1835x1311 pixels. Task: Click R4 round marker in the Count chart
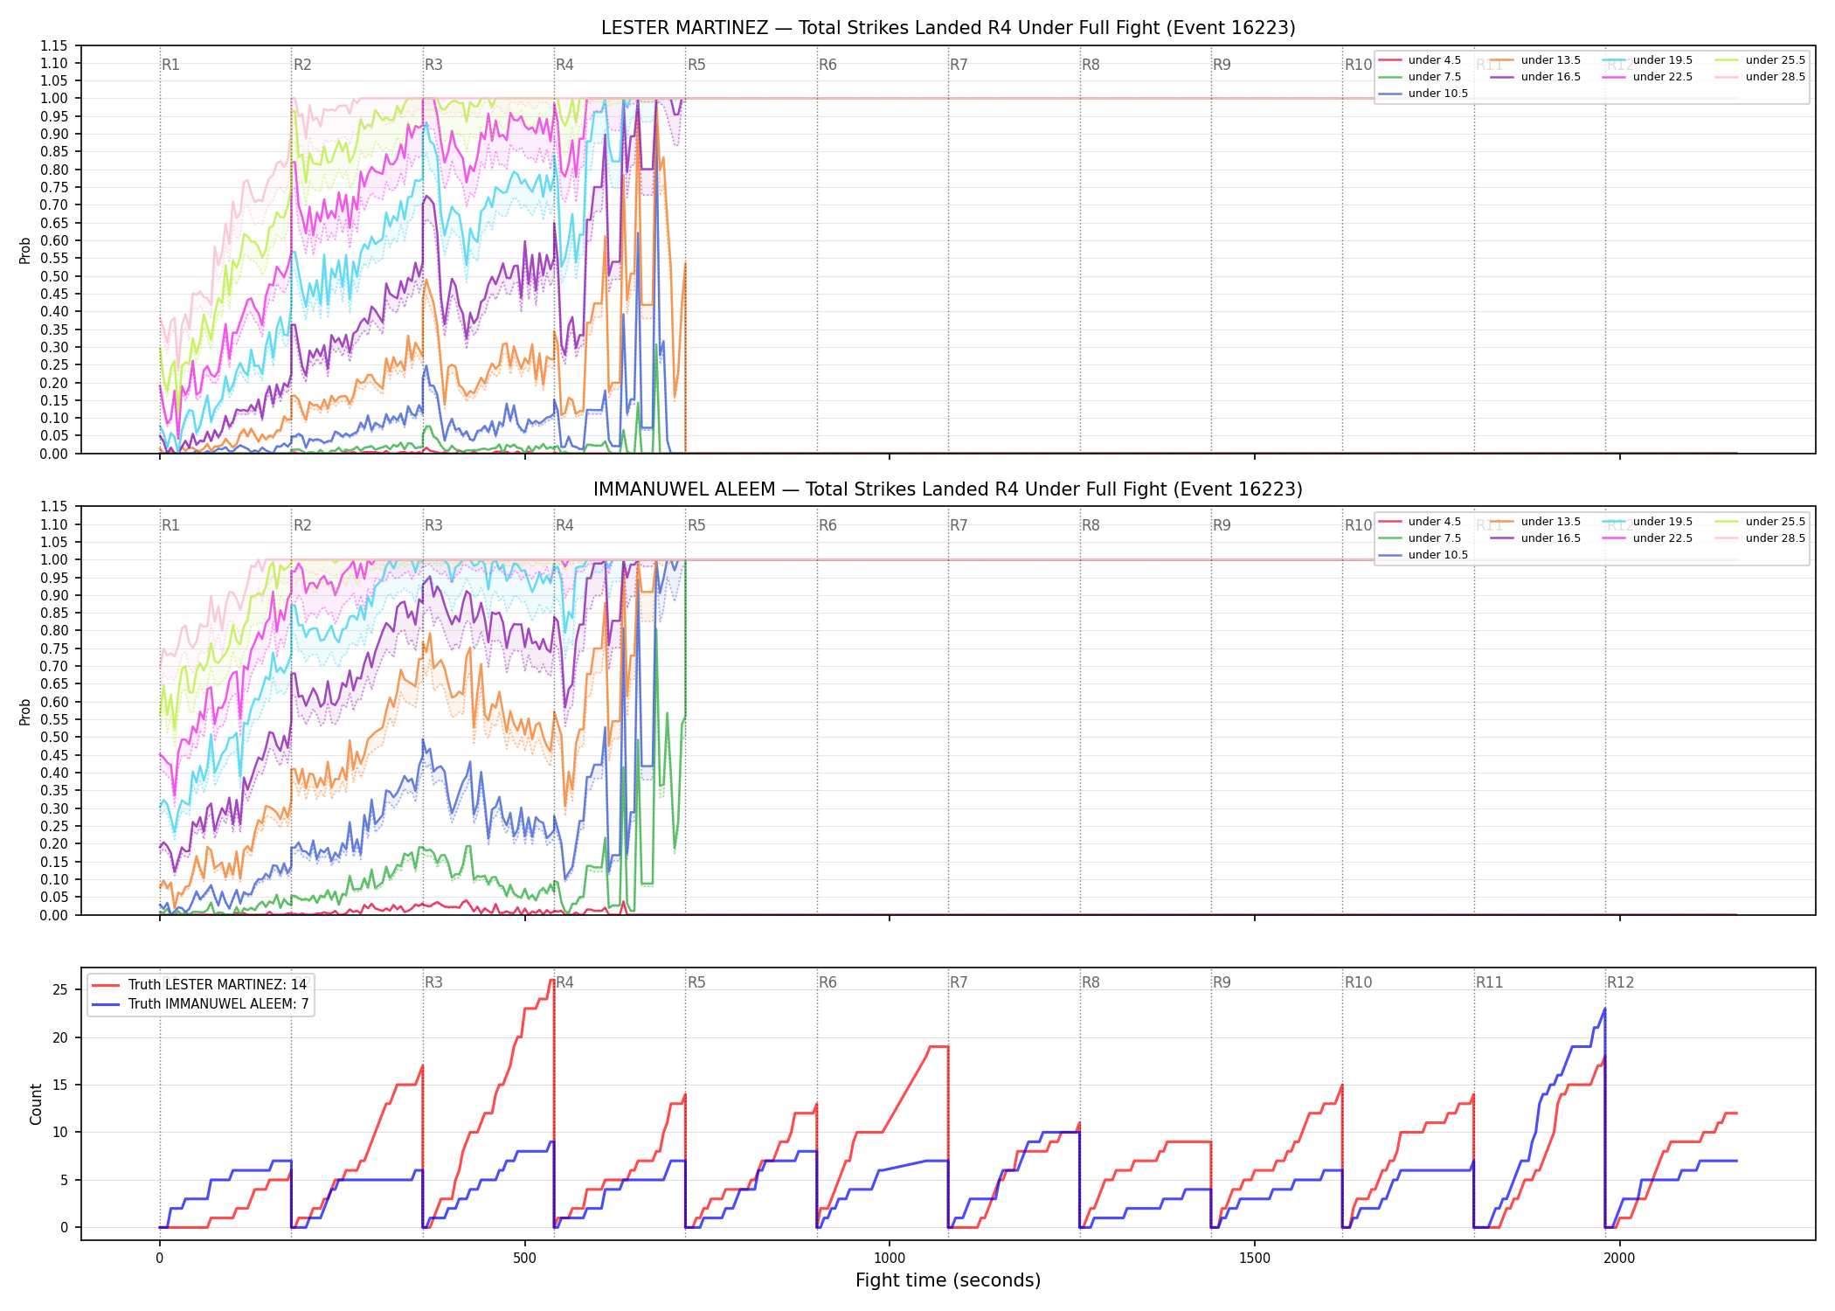coord(564,982)
